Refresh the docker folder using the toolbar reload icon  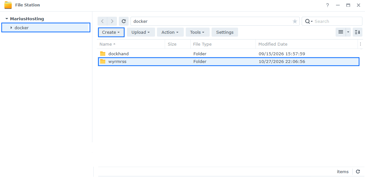point(124,21)
